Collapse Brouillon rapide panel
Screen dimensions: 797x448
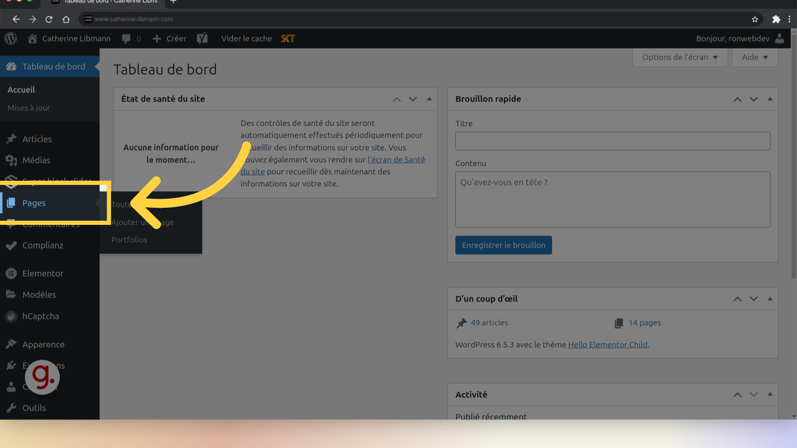(x=770, y=99)
